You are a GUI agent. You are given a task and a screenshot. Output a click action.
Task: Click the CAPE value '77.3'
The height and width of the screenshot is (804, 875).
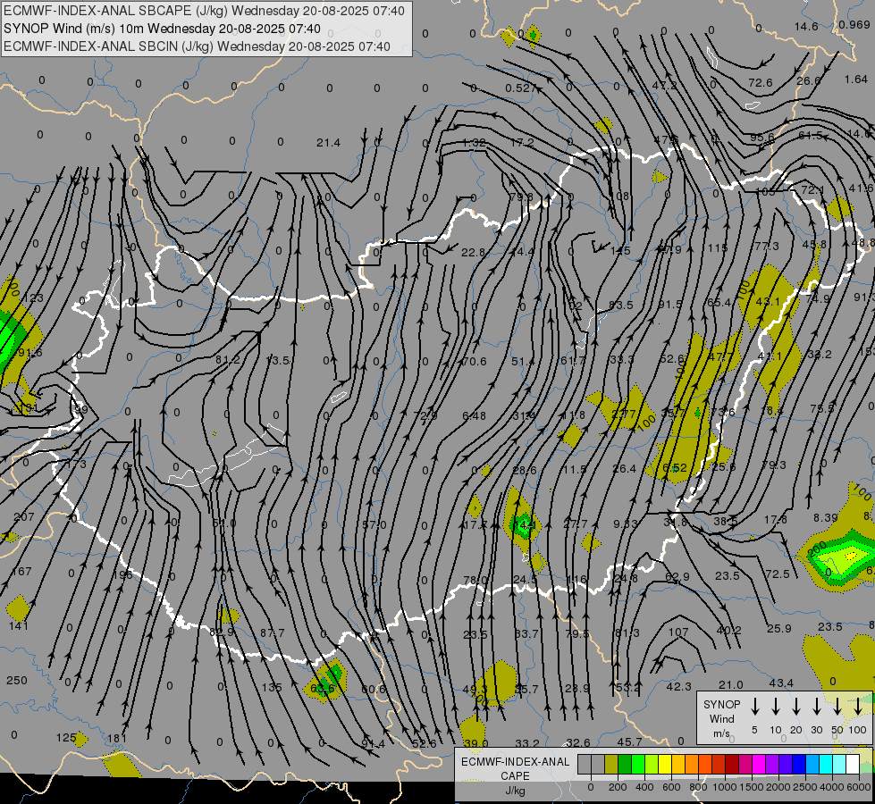[x=767, y=246]
